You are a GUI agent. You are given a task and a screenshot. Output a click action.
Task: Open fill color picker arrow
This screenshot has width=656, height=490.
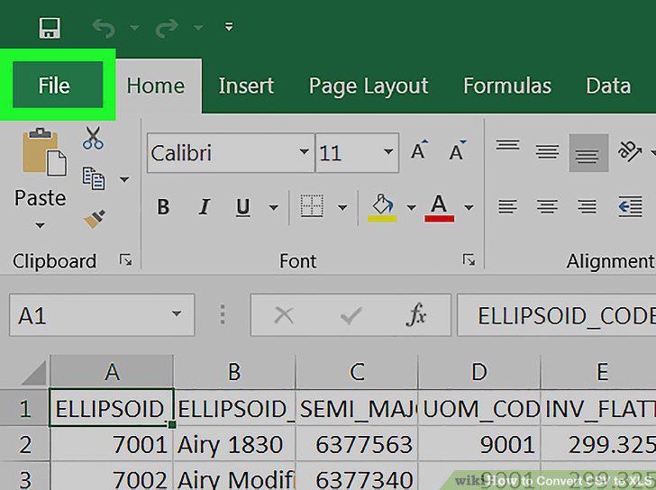pos(411,207)
